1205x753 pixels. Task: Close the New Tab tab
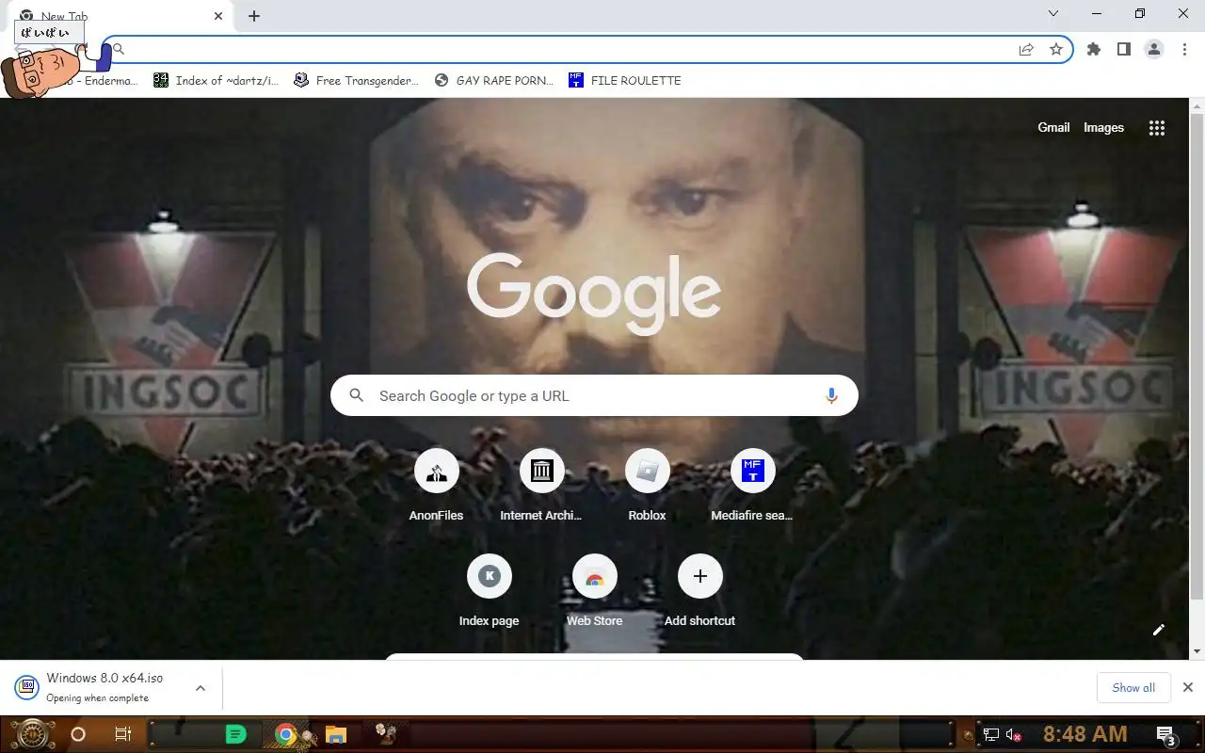tap(218, 16)
